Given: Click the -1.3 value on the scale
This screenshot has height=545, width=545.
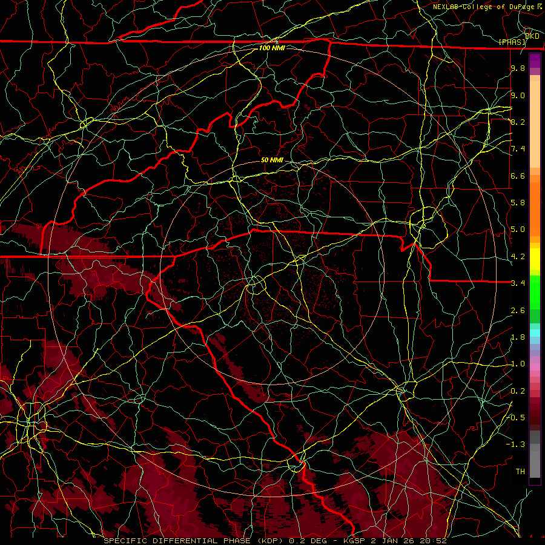Looking at the screenshot, I should pyautogui.click(x=516, y=444).
